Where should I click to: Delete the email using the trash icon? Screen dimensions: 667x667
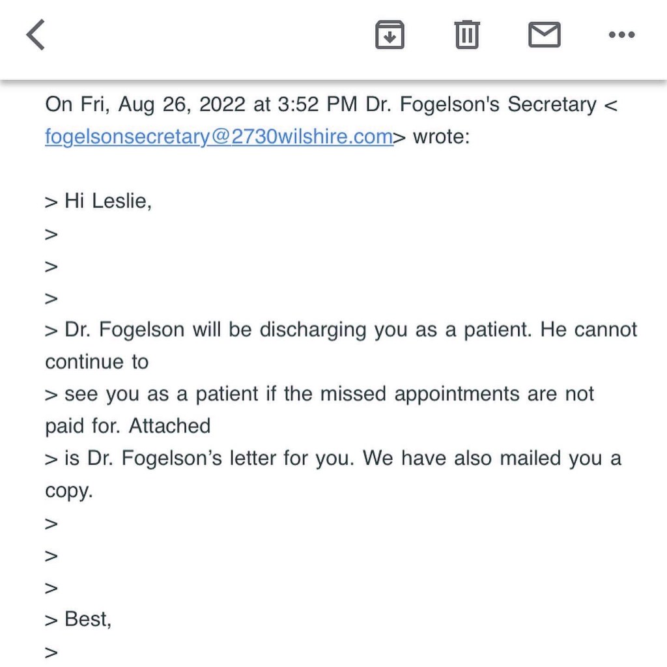coord(466,35)
